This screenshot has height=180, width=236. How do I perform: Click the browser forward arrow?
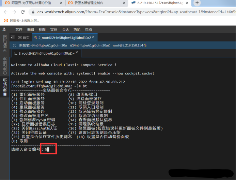[14, 12]
